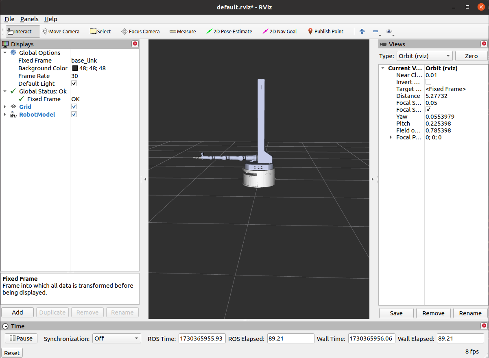The height and width of the screenshot is (358, 489).
Task: Open the Panels menu
Action: [29, 19]
